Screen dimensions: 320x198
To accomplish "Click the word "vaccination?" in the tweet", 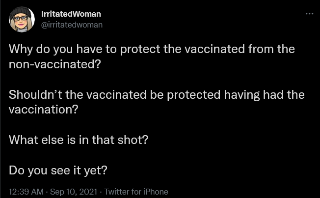I will pyautogui.click(x=43, y=110).
